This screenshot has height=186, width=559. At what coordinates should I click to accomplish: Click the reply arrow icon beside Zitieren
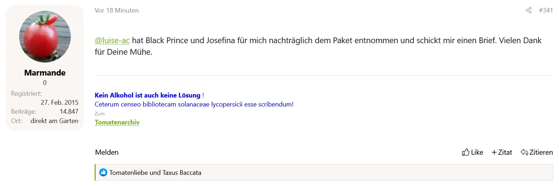pos(524,152)
